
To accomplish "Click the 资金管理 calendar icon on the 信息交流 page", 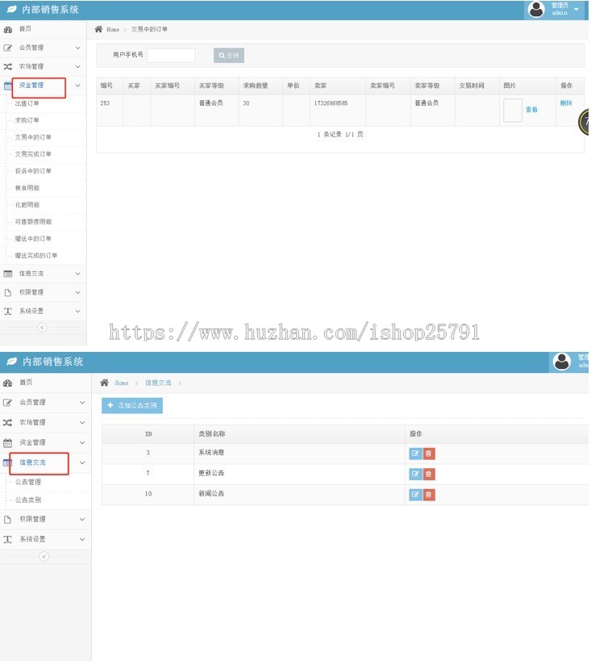I will tap(7, 442).
